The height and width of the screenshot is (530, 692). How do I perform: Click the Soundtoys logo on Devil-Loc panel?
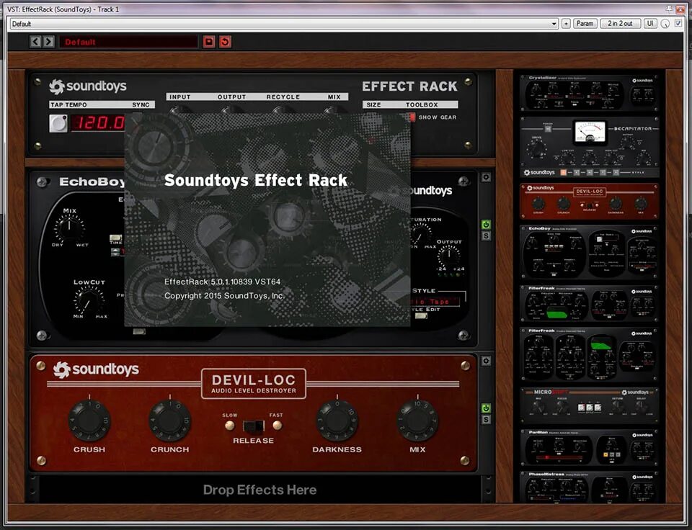96,369
